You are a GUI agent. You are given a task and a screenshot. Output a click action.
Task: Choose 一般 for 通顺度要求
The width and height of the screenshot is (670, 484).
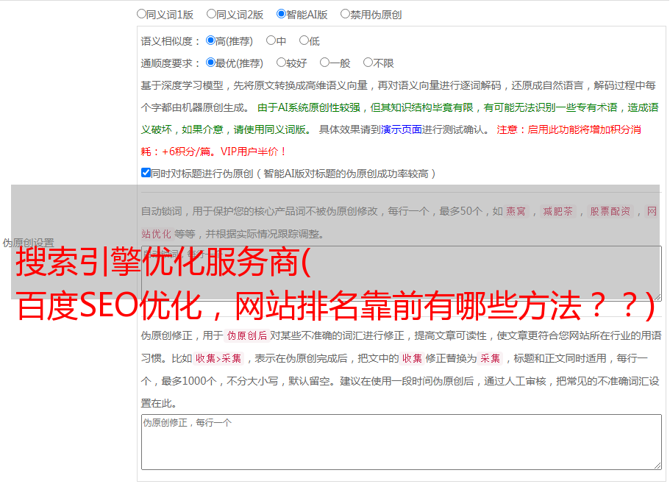tap(324, 63)
